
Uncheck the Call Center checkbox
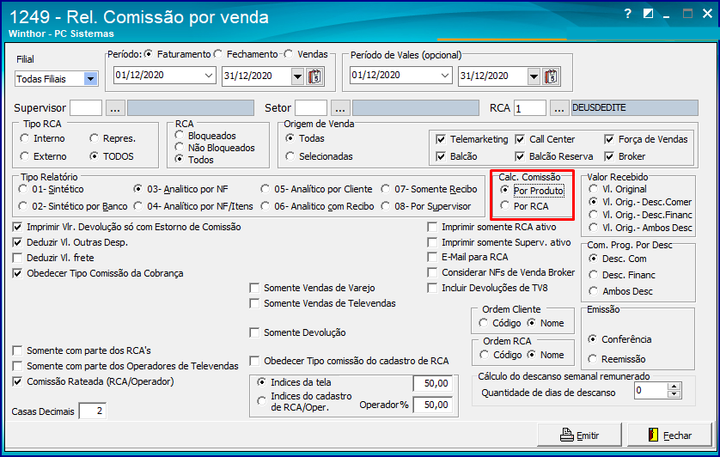click(520, 139)
